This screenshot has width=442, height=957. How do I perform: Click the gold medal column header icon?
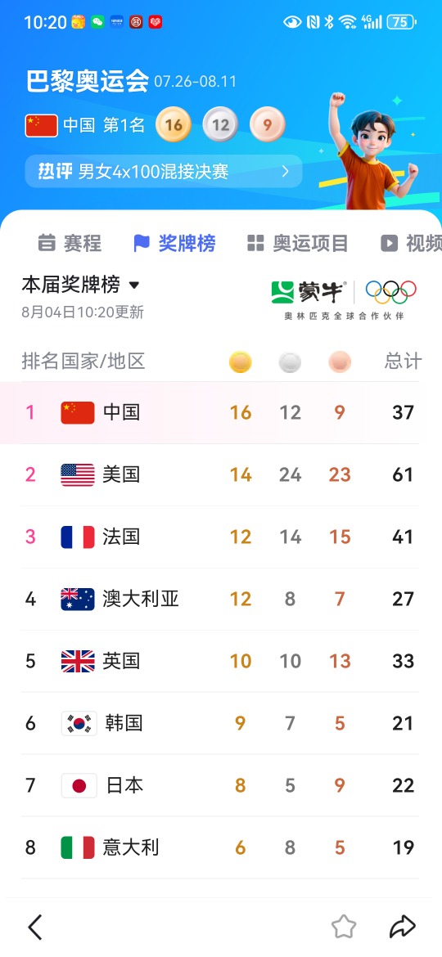(241, 362)
